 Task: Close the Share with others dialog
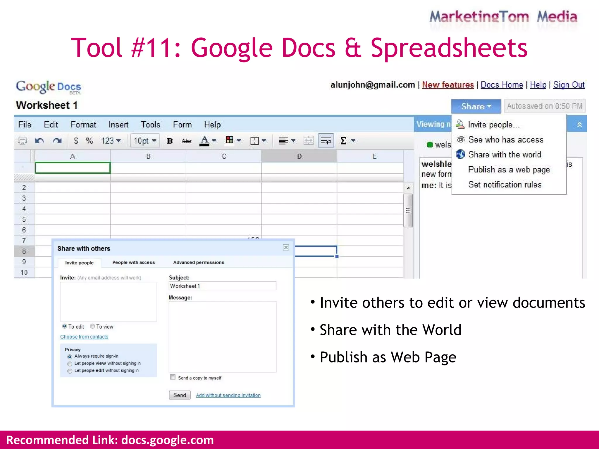286,248
